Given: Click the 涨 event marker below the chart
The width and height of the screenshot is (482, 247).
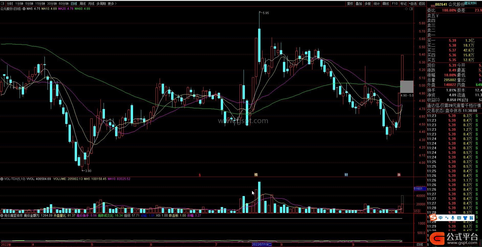Looking at the screenshot, I should pyautogui.click(x=399, y=175).
